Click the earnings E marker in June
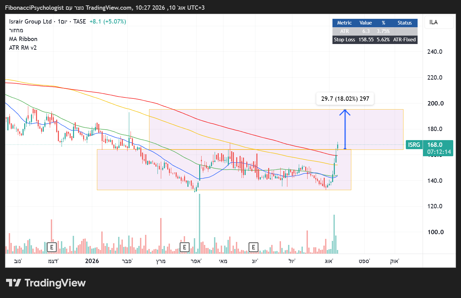461x298 pixels. tap(253, 247)
